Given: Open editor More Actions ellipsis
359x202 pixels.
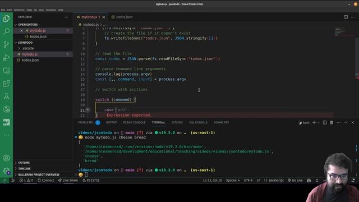Looking at the screenshot, I should pyautogui.click(x=353, y=17).
